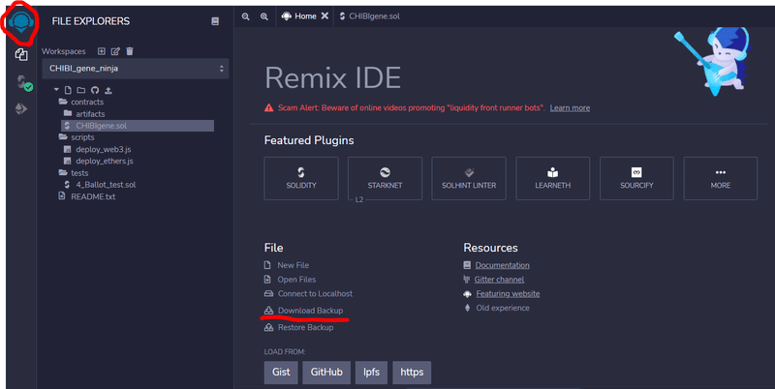The height and width of the screenshot is (389, 775).
Task: Upload file icon in explorer toolbar
Action: click(108, 90)
